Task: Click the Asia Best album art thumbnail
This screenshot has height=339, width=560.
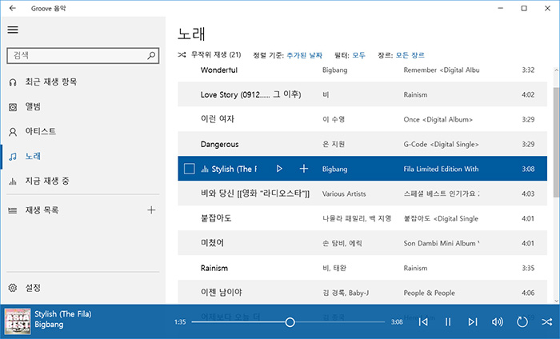Action: point(18,321)
